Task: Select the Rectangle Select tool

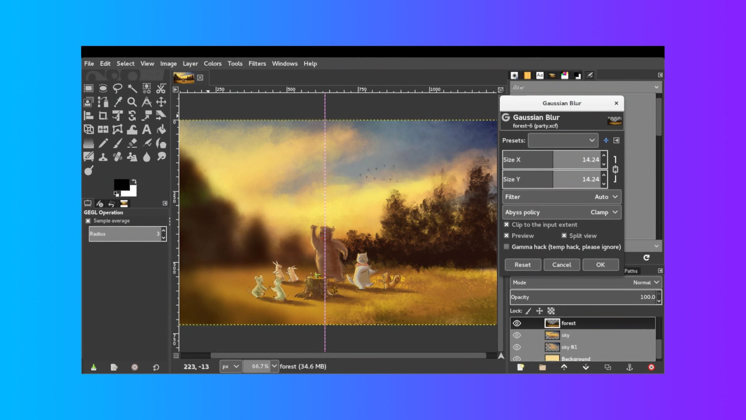Action: 89,88
